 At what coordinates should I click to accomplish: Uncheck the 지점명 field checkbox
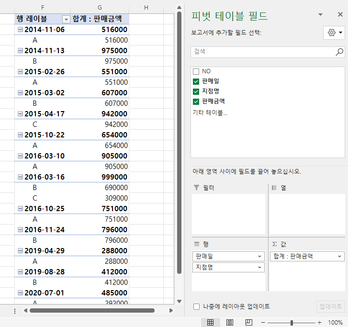coord(196,91)
